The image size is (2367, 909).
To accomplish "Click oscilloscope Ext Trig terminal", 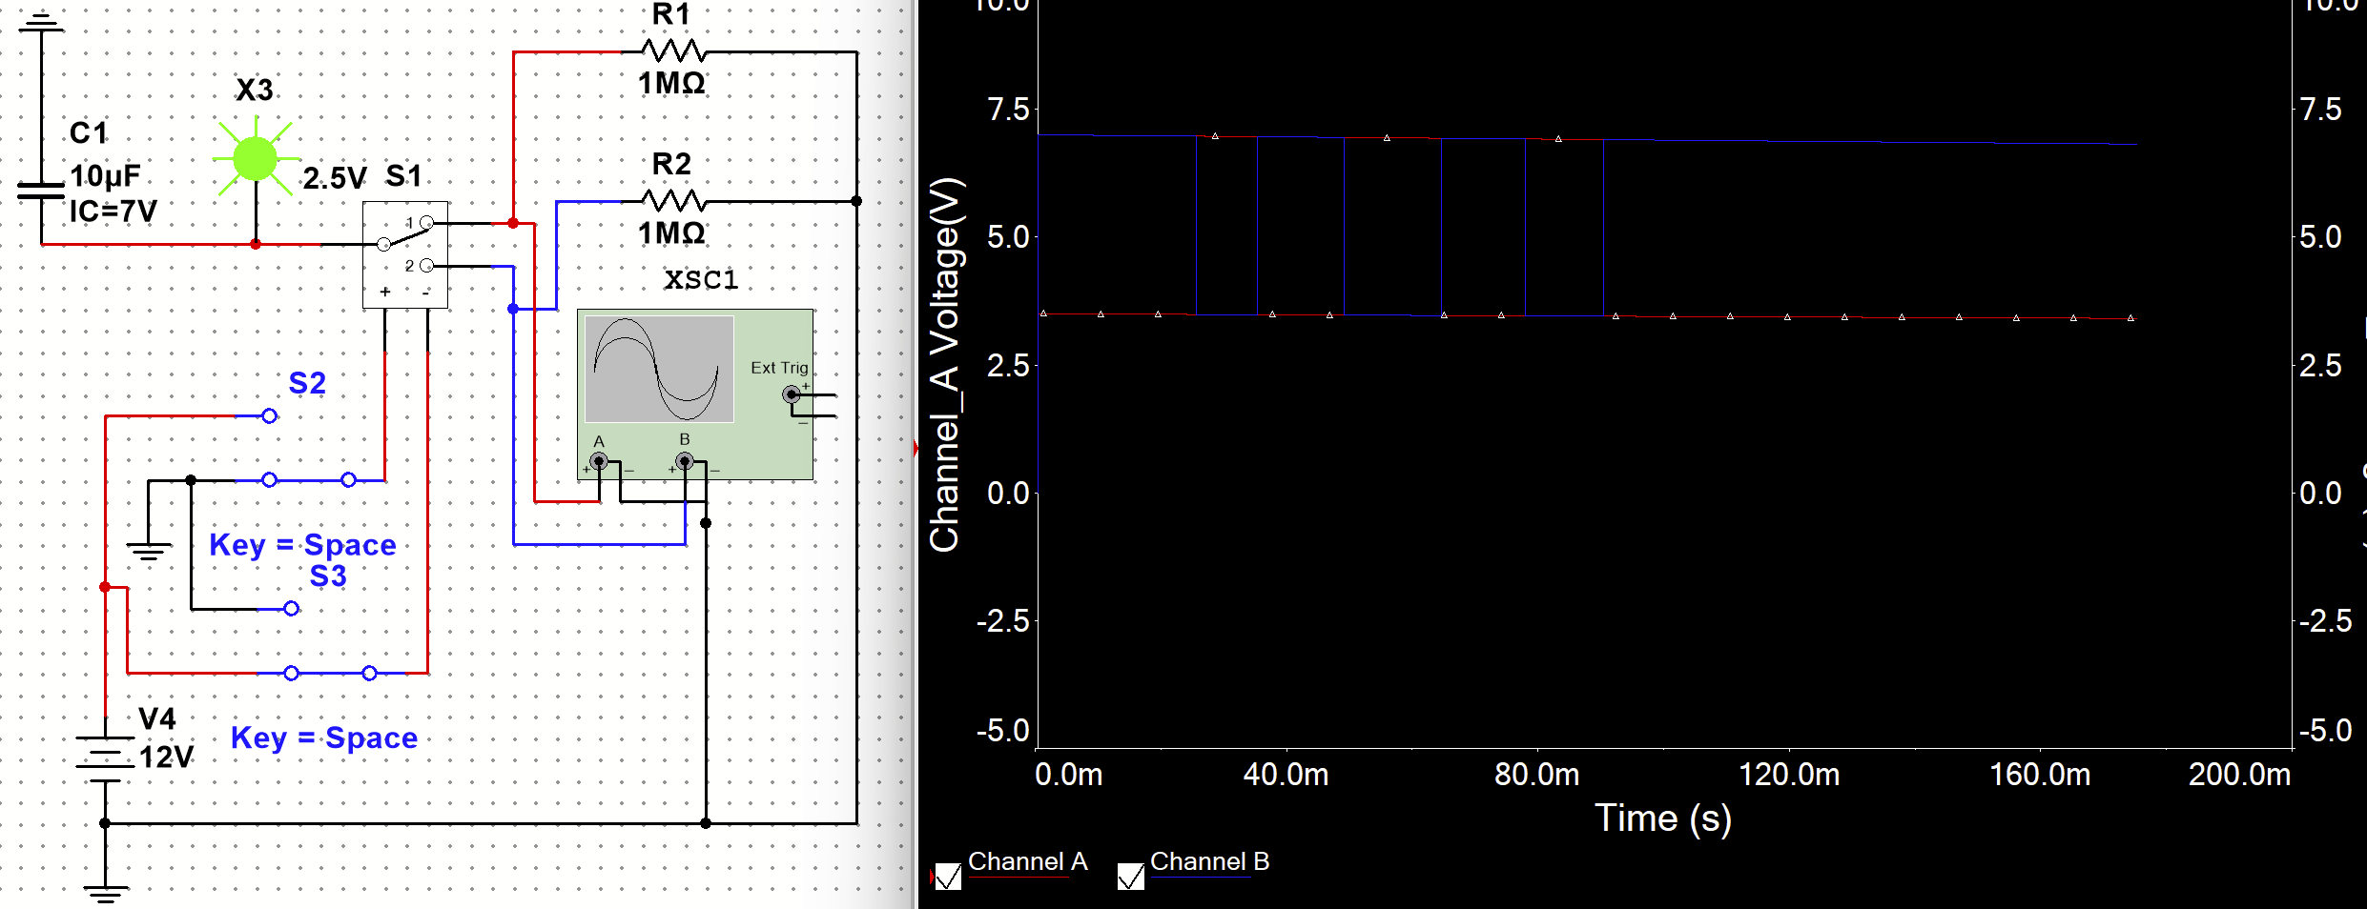I will (792, 394).
